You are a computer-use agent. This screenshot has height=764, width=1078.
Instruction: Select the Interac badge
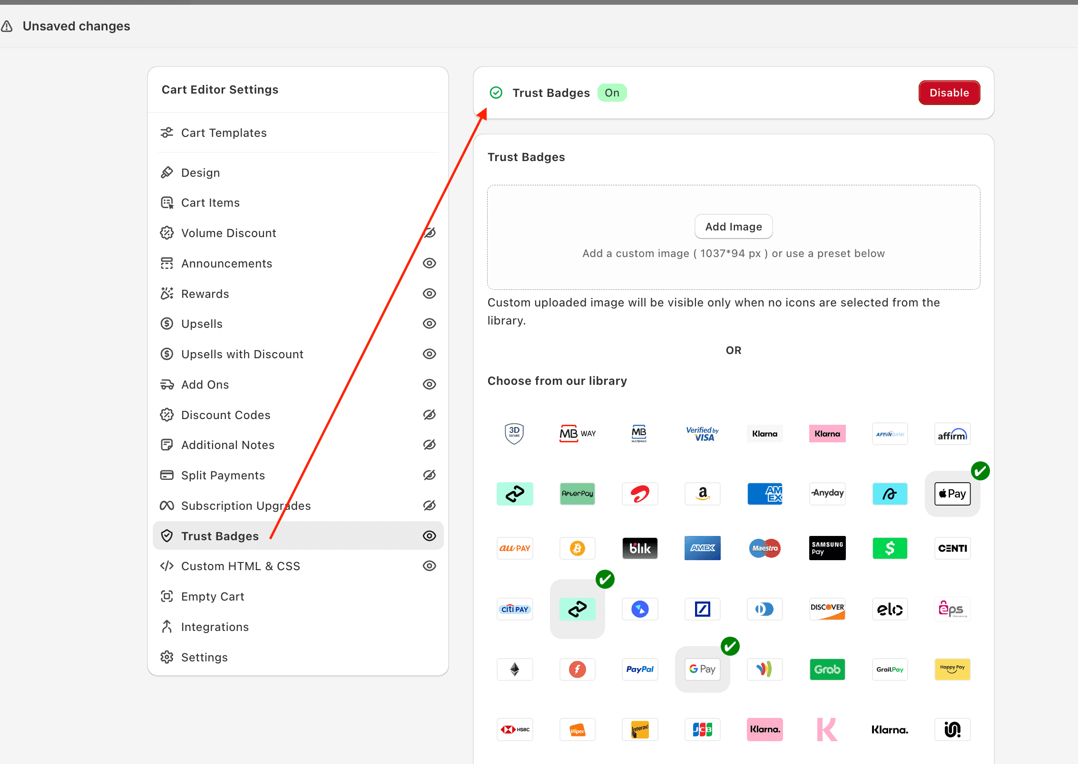point(640,729)
